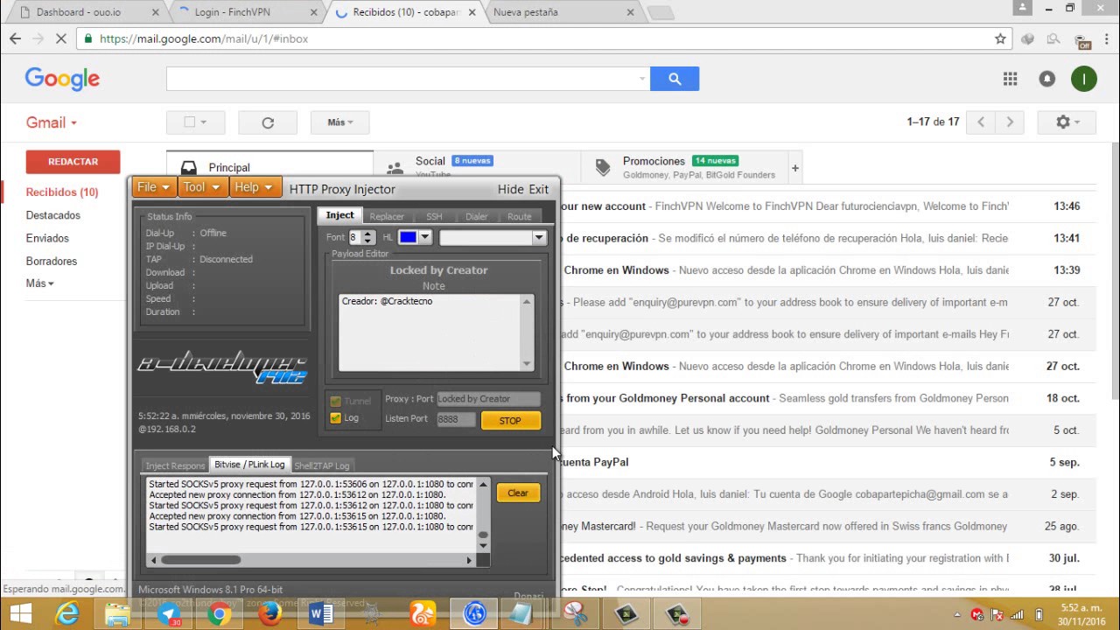Image resolution: width=1120 pixels, height=630 pixels.
Task: Switch to Chrome in the taskbar
Action: [220, 614]
